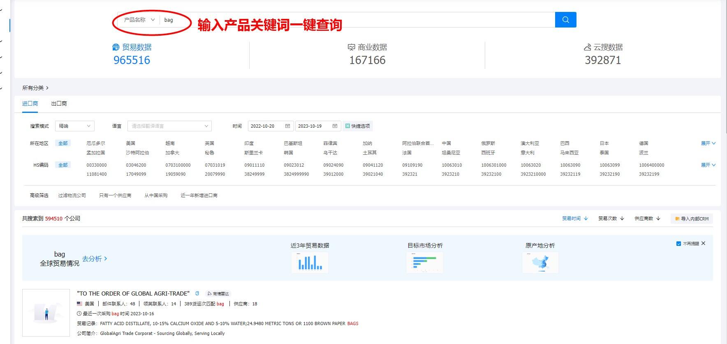The width and height of the screenshot is (727, 344).
Task: Click the 167166 business data count
Action: [367, 60]
